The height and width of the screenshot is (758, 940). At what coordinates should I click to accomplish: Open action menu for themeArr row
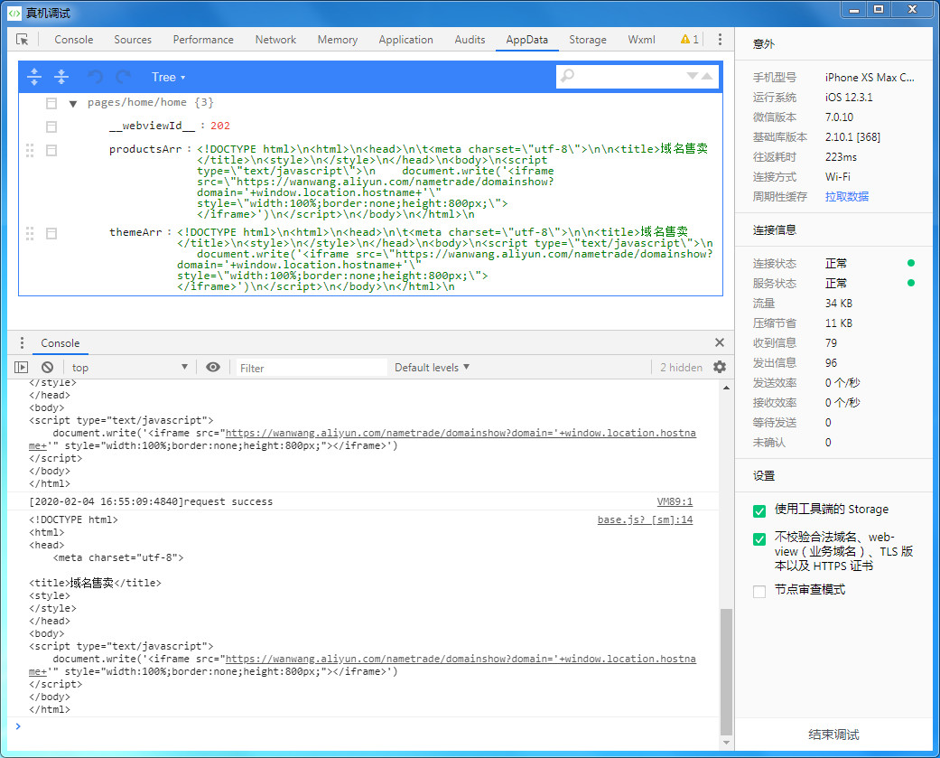pos(51,233)
